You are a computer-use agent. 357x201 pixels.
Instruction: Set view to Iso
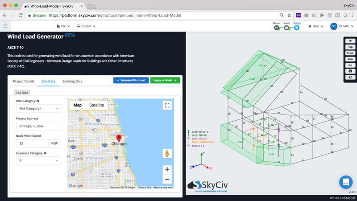point(350,65)
